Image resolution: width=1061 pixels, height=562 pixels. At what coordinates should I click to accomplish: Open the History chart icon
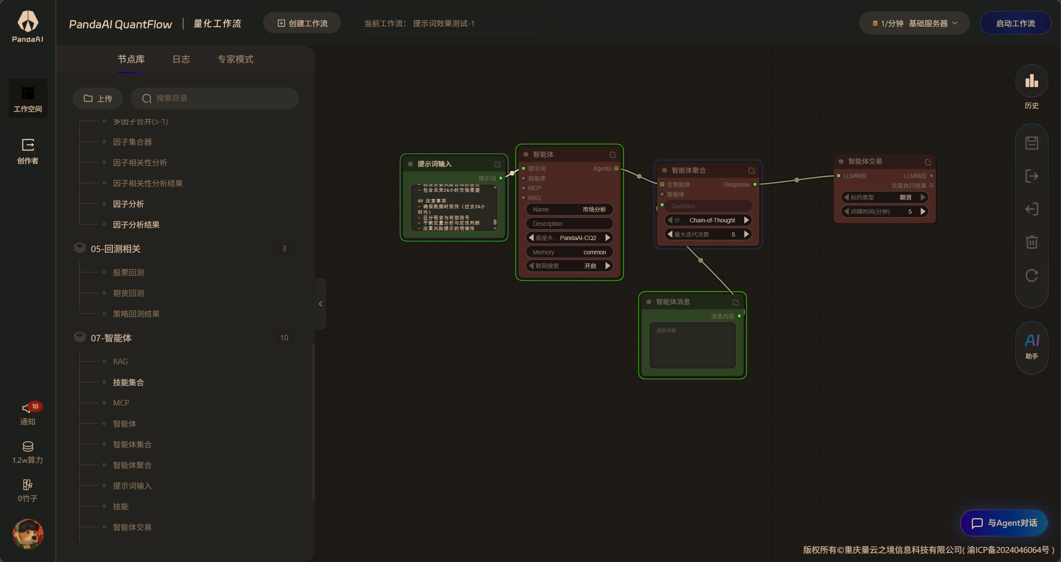(1031, 81)
